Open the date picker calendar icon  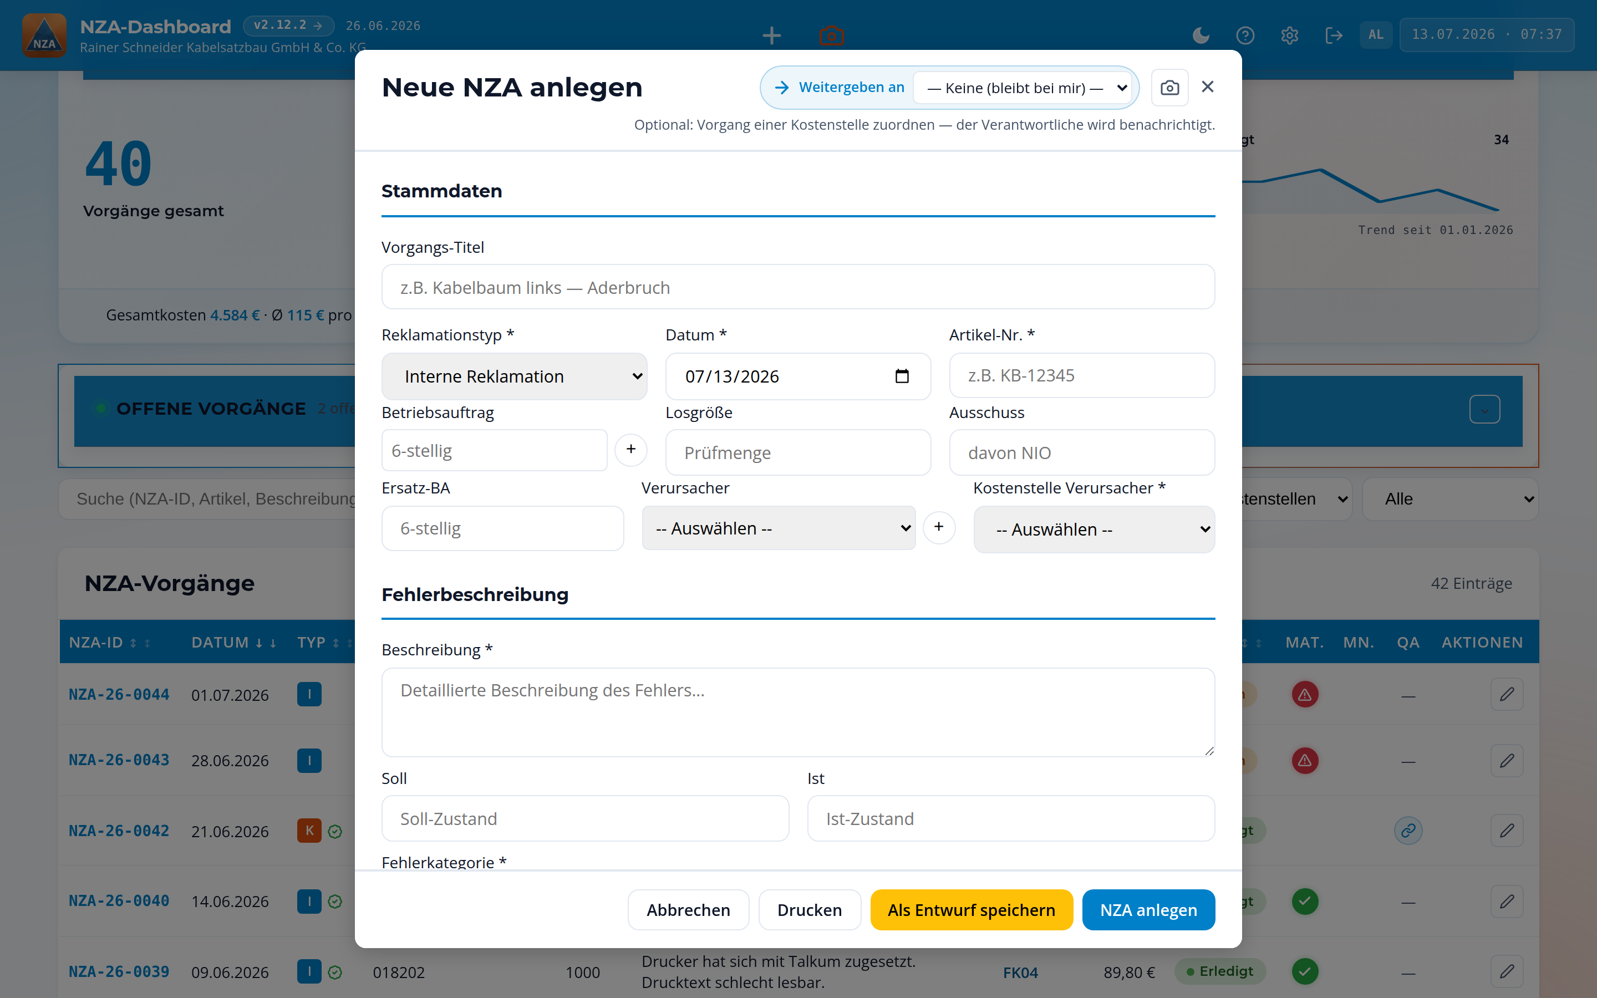902,376
